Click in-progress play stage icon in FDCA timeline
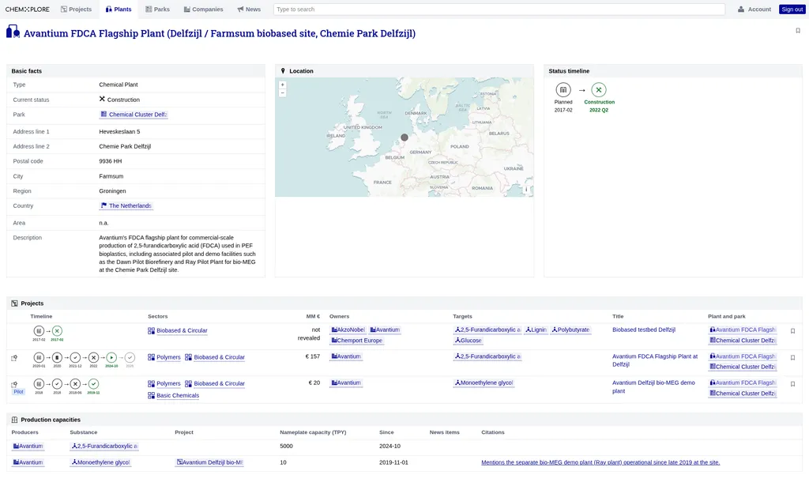The image size is (809, 490). click(111, 357)
